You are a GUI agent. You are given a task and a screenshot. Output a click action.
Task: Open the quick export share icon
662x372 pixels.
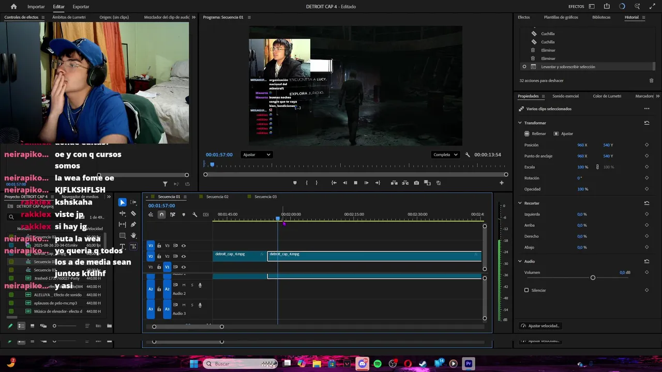607,6
